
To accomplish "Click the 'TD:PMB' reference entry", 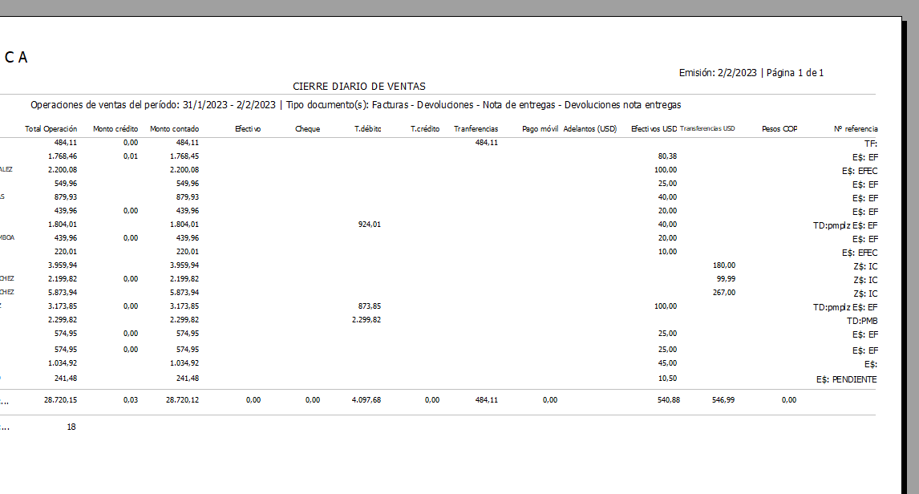I will click(x=862, y=320).
